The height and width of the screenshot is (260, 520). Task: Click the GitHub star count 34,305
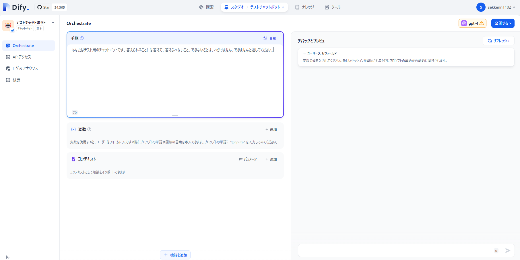point(60,7)
